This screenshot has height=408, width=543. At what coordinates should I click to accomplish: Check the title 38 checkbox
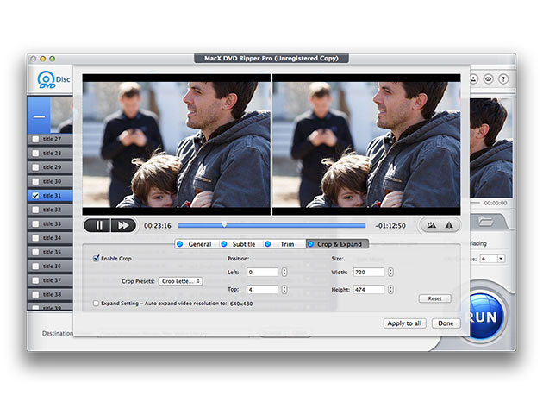click(35, 294)
